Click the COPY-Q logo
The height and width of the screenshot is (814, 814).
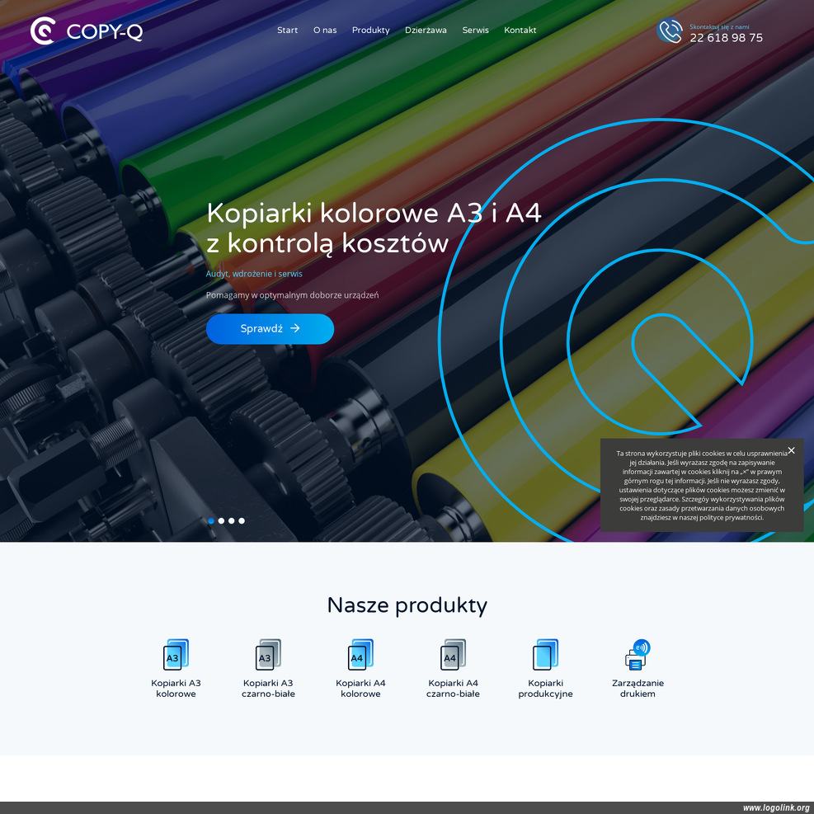pyautogui.click(x=86, y=31)
